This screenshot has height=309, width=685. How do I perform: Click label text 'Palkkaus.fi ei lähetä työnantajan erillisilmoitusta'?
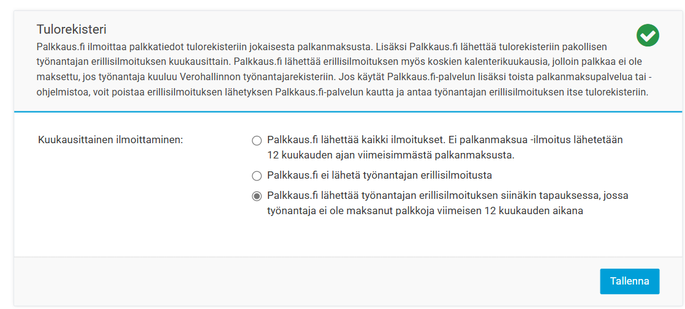coord(380,176)
